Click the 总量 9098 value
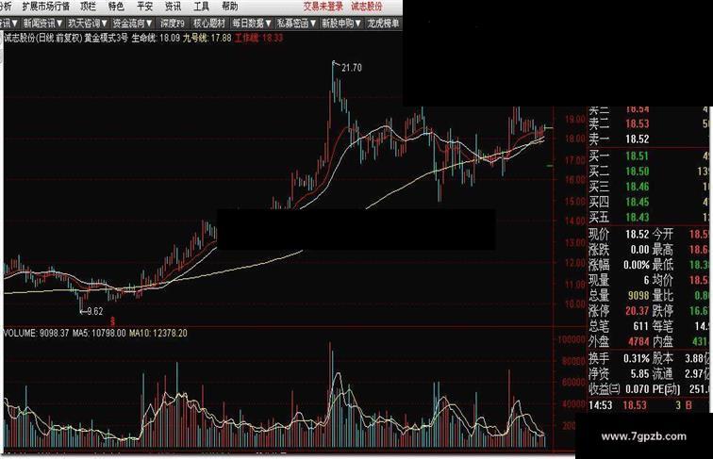713x459 pixels. (x=638, y=295)
